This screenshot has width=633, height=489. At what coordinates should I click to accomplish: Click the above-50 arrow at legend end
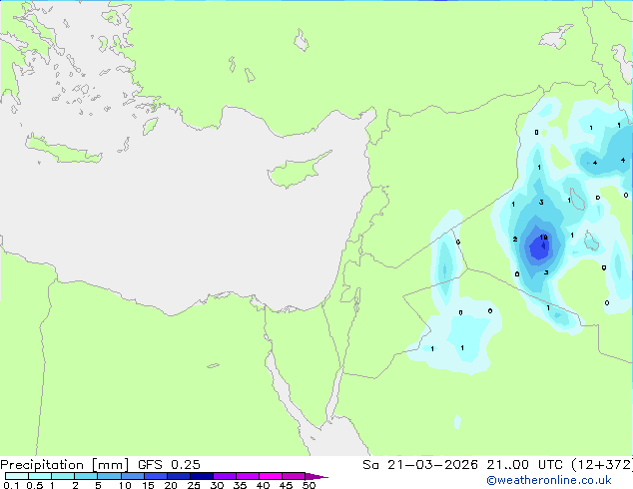point(316,476)
